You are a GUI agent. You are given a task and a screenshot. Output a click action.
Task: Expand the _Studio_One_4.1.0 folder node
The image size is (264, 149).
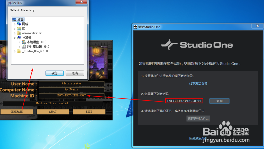tap(15, 51)
